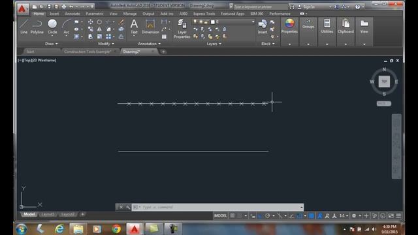Toggle object snap in status bar

click(299, 216)
